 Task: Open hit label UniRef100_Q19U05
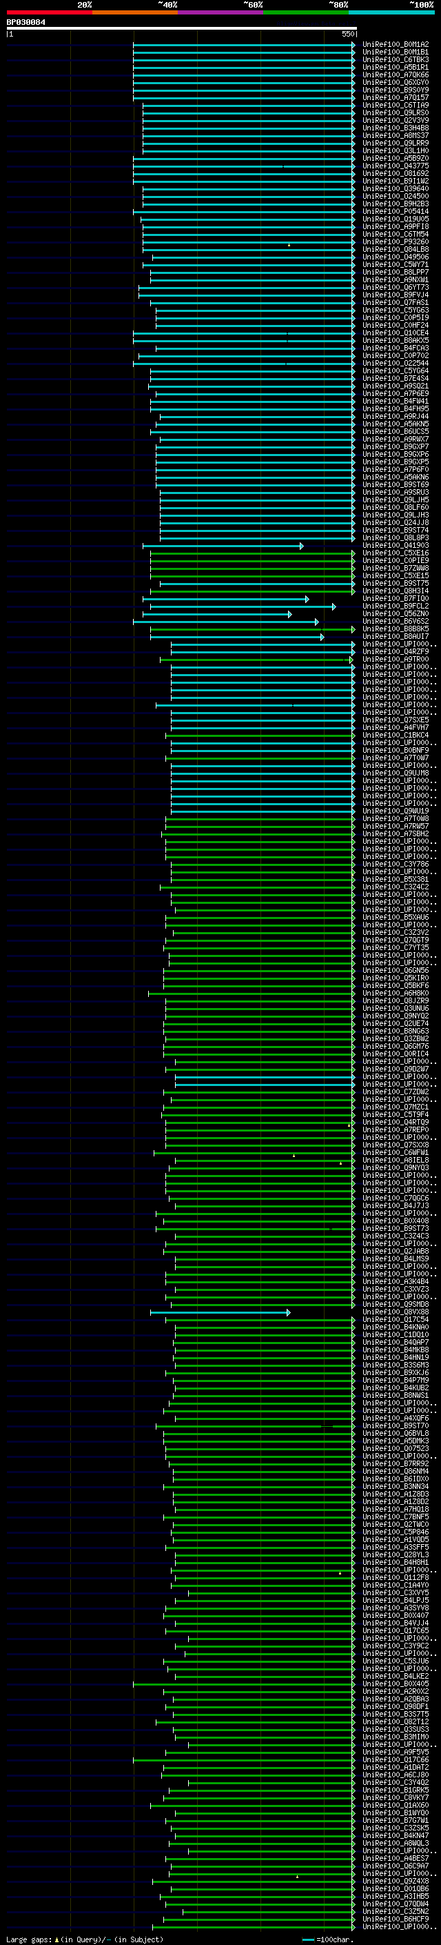pos(396,219)
